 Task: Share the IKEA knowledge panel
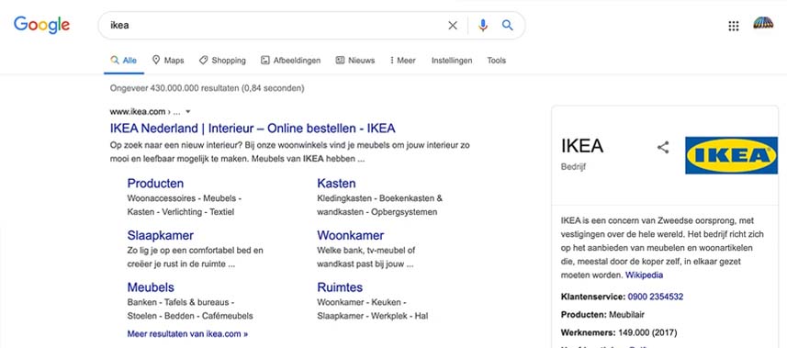click(663, 147)
